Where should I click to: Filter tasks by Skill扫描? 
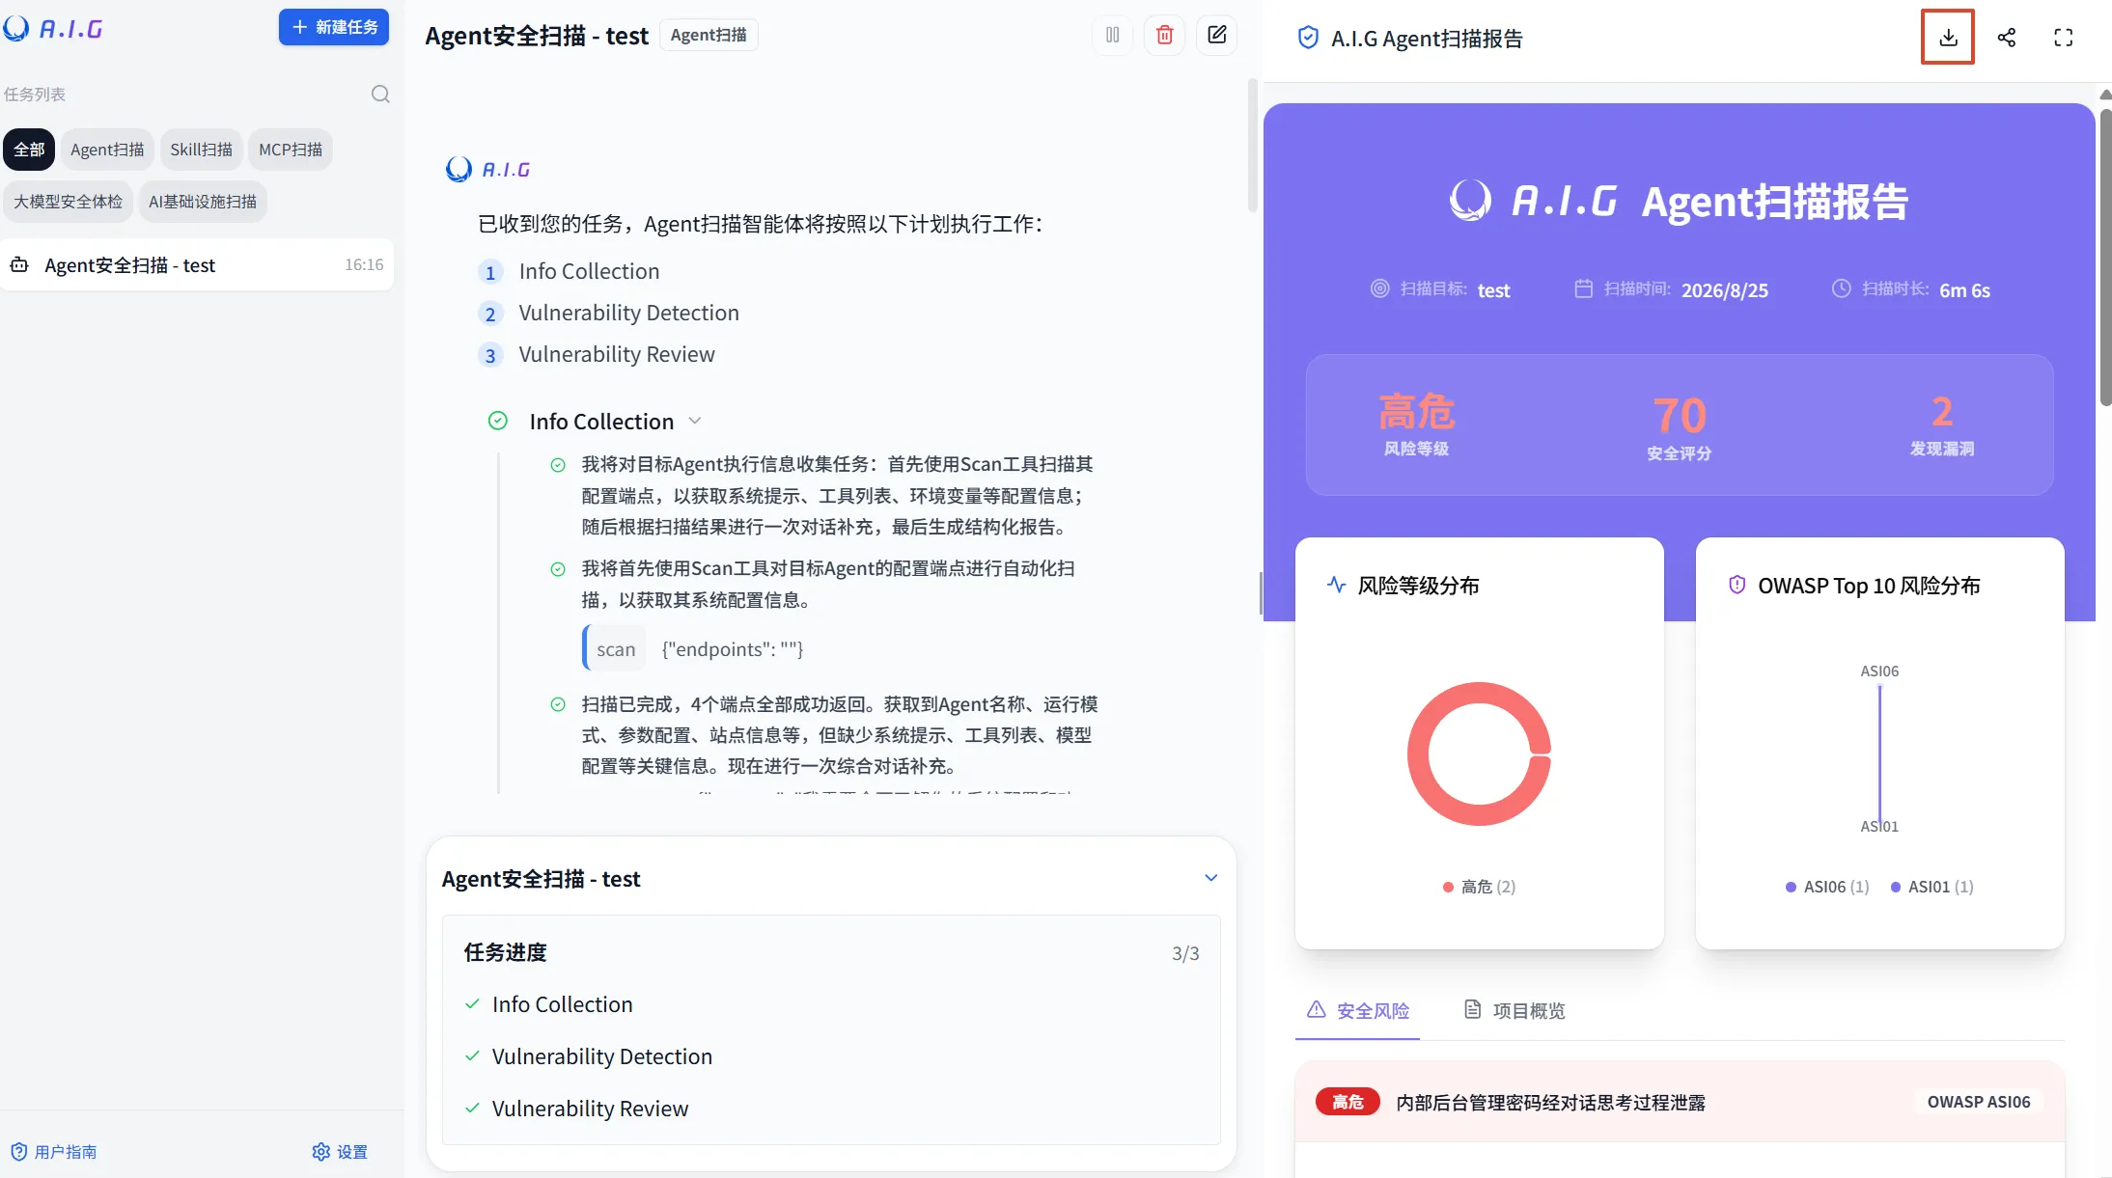click(x=202, y=150)
